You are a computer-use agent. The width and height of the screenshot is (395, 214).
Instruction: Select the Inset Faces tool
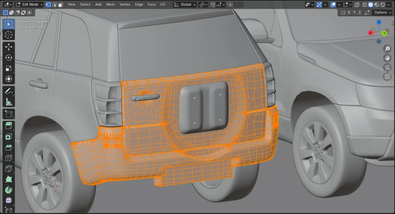click(9, 137)
